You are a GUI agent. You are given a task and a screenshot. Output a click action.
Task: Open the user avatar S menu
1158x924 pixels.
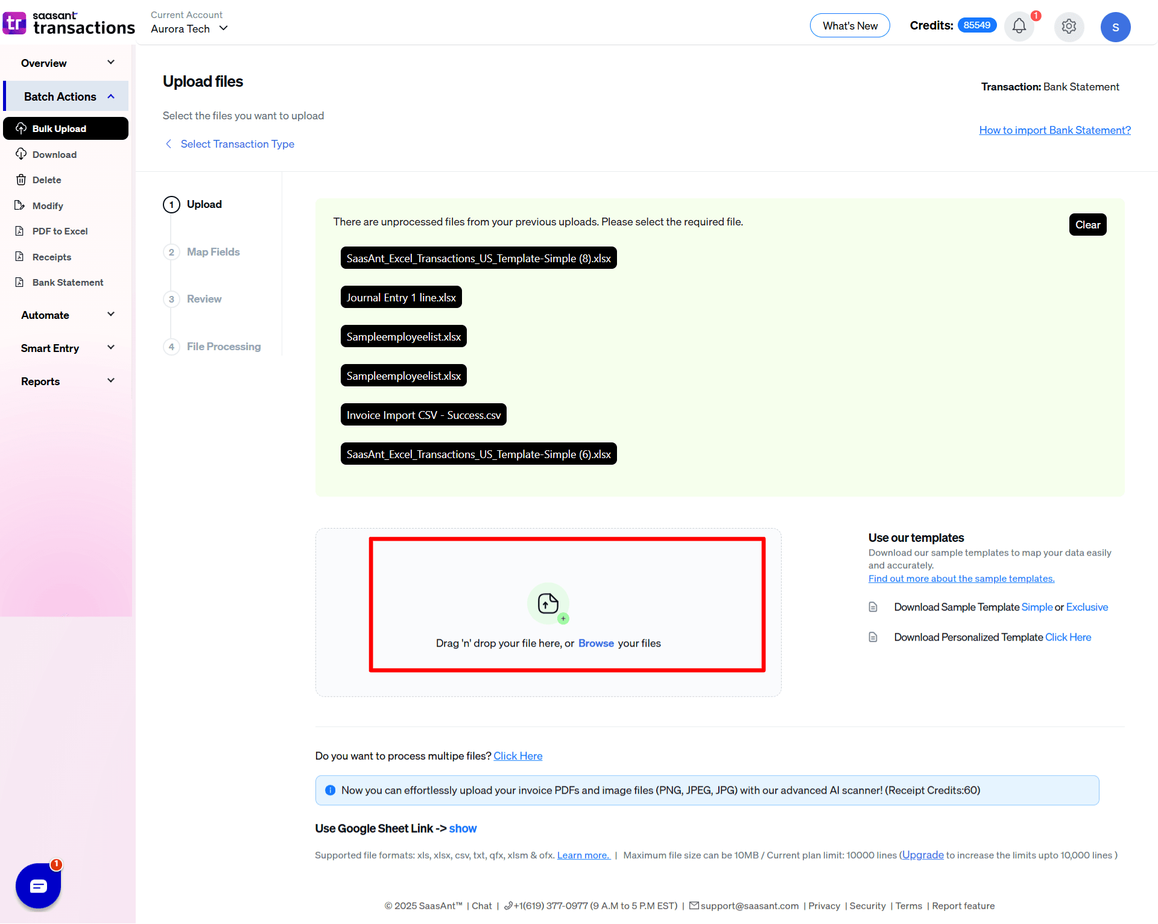click(1115, 27)
